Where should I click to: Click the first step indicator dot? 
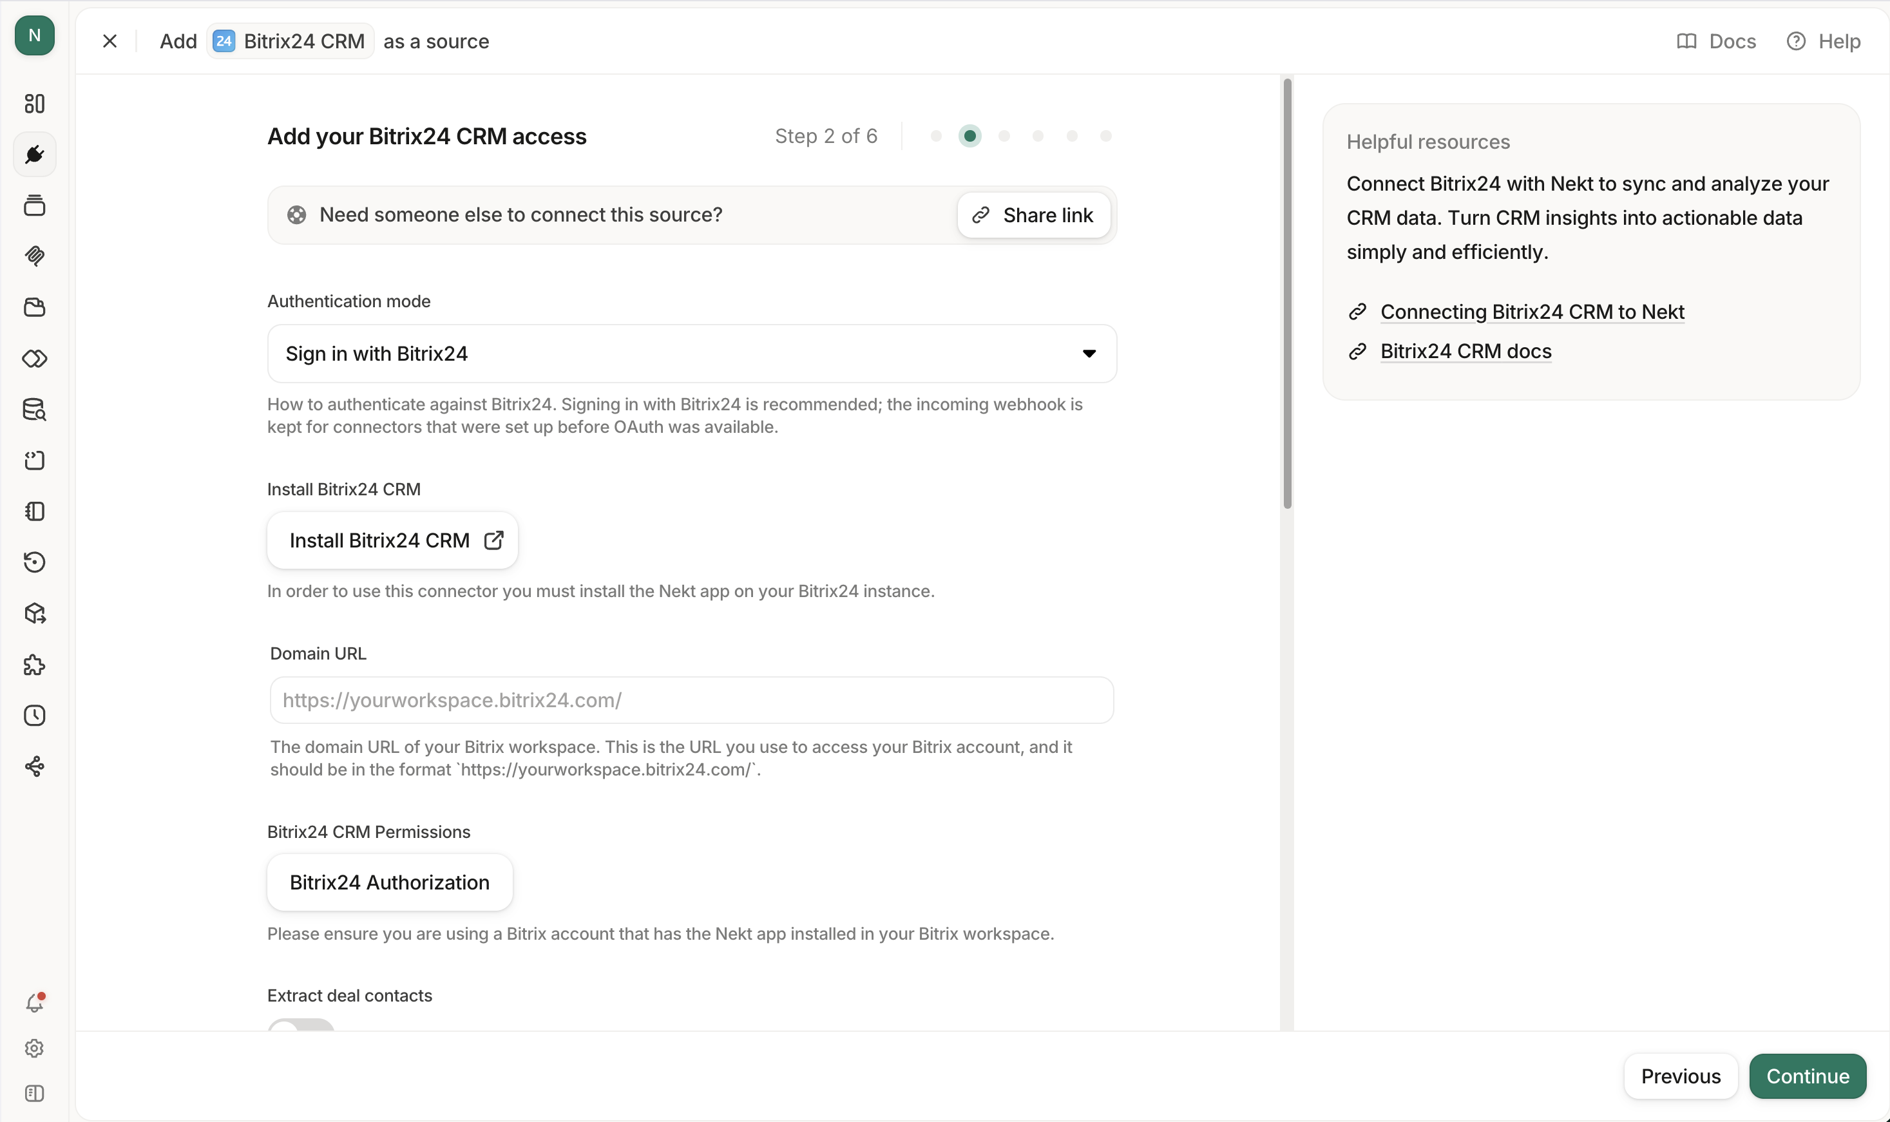(x=936, y=136)
